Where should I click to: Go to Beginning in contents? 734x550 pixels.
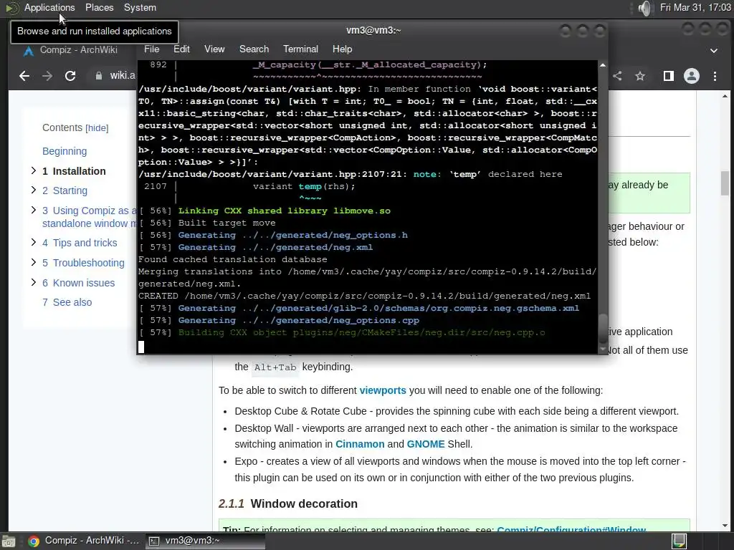tap(65, 151)
